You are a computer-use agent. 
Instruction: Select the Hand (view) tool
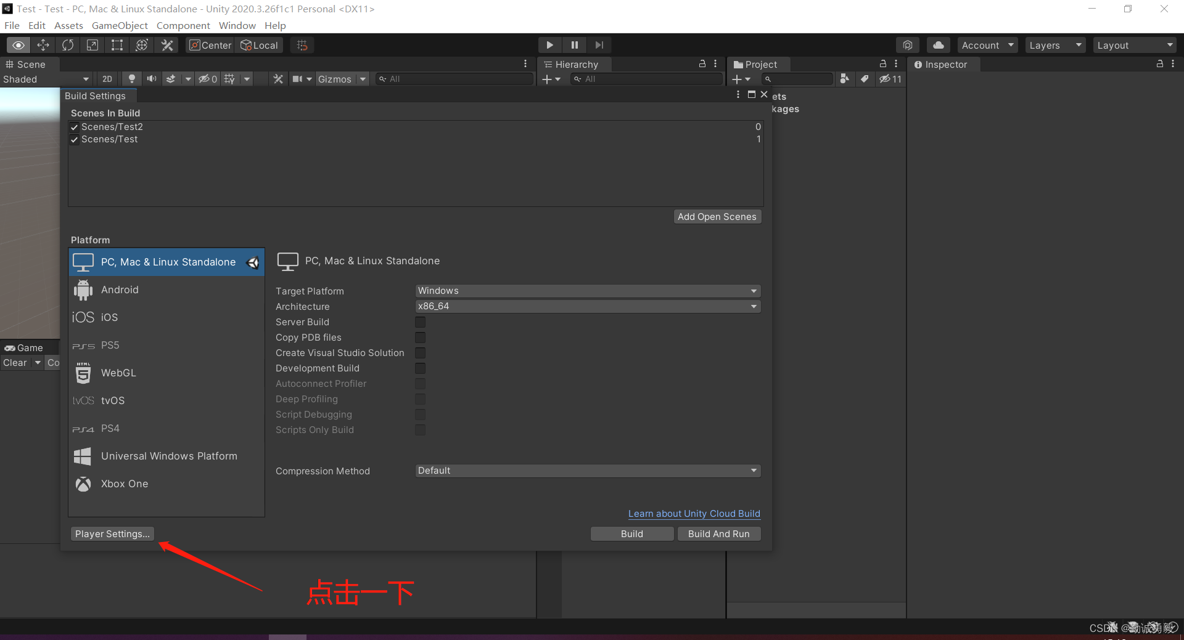18,45
